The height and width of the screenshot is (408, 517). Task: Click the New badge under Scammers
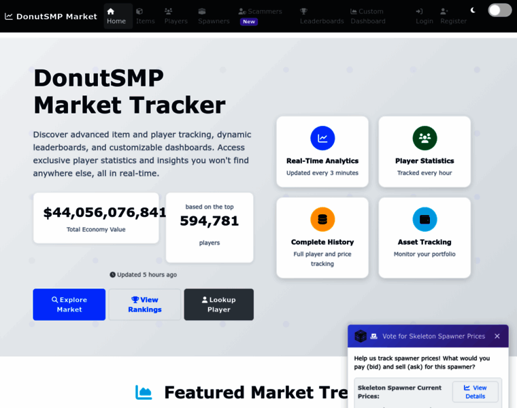click(249, 22)
